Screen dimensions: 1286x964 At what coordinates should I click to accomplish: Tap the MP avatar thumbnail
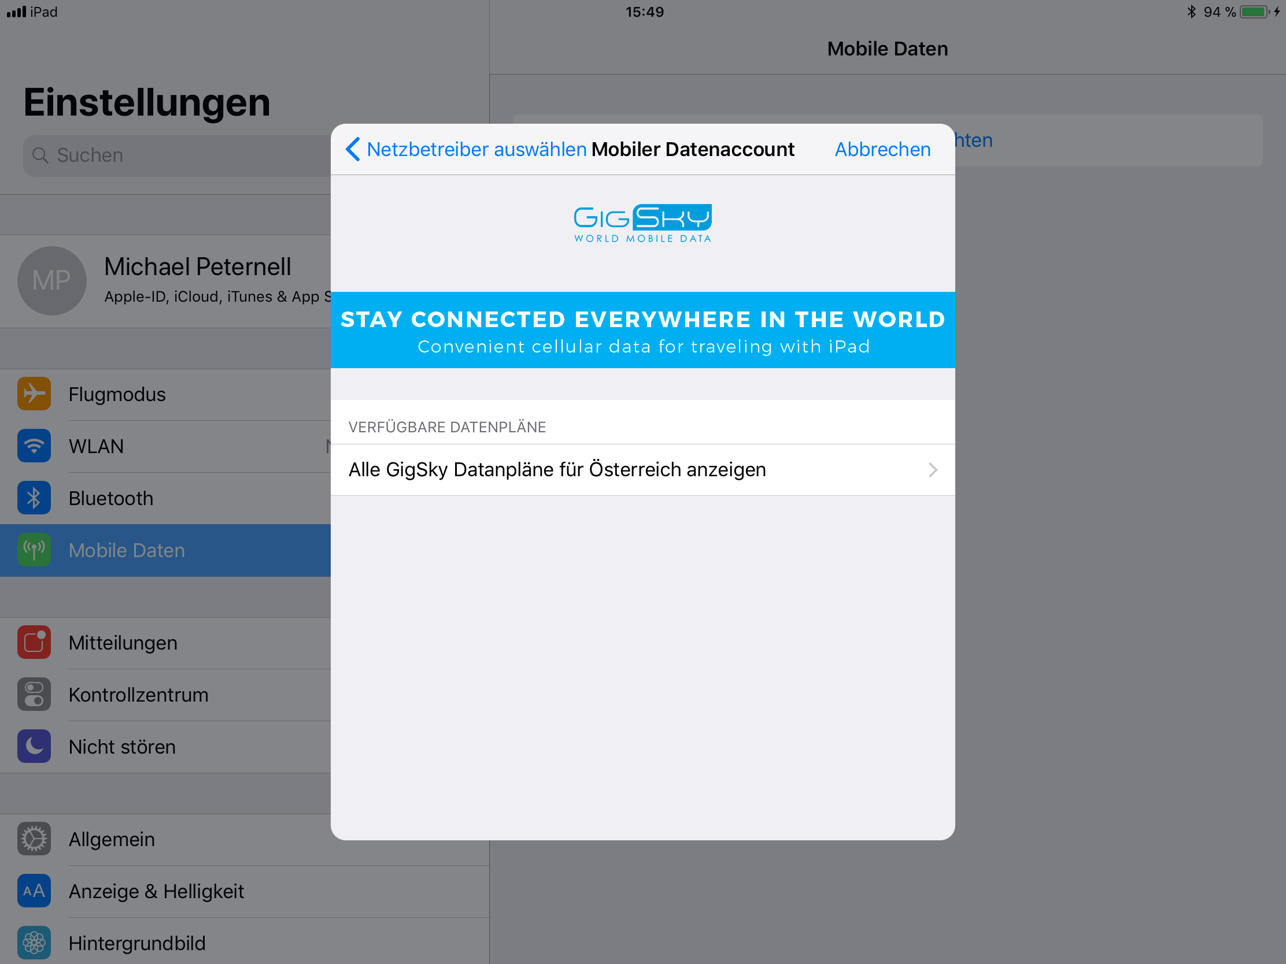tap(51, 280)
